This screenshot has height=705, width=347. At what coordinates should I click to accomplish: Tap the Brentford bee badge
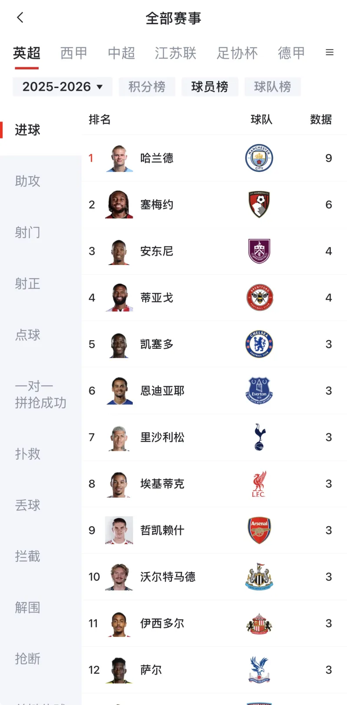[x=259, y=298]
